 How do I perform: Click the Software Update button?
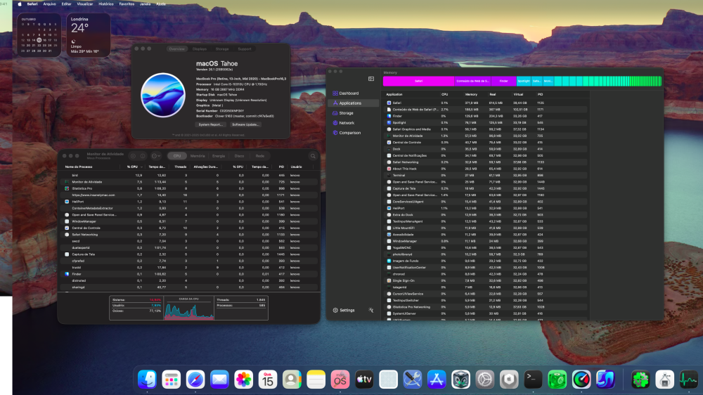pos(245,124)
